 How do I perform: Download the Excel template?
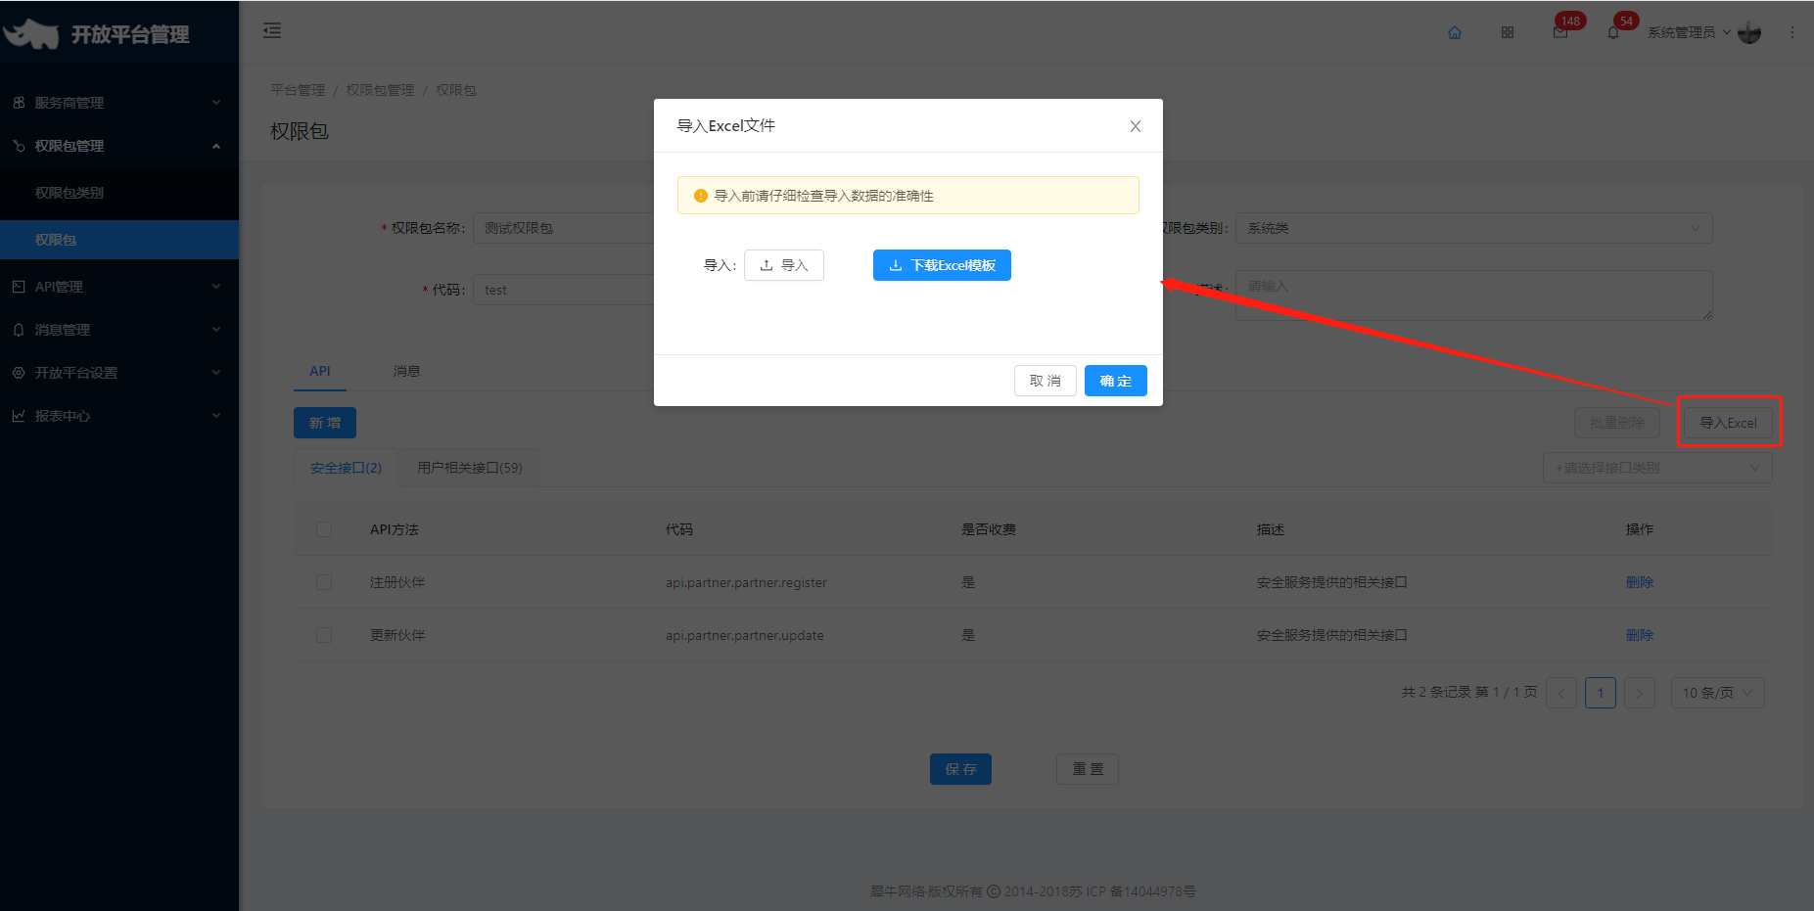click(x=942, y=265)
